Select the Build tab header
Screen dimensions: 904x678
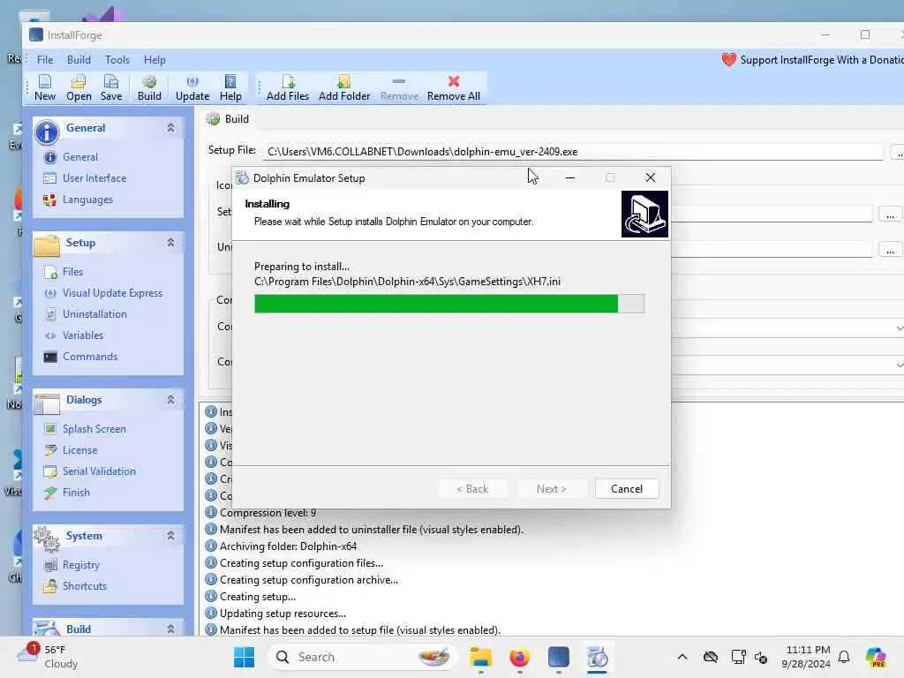(x=229, y=119)
